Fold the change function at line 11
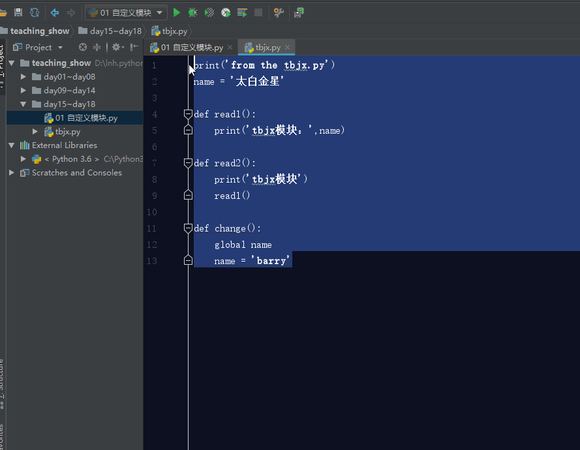This screenshot has width=580, height=450. 188,228
